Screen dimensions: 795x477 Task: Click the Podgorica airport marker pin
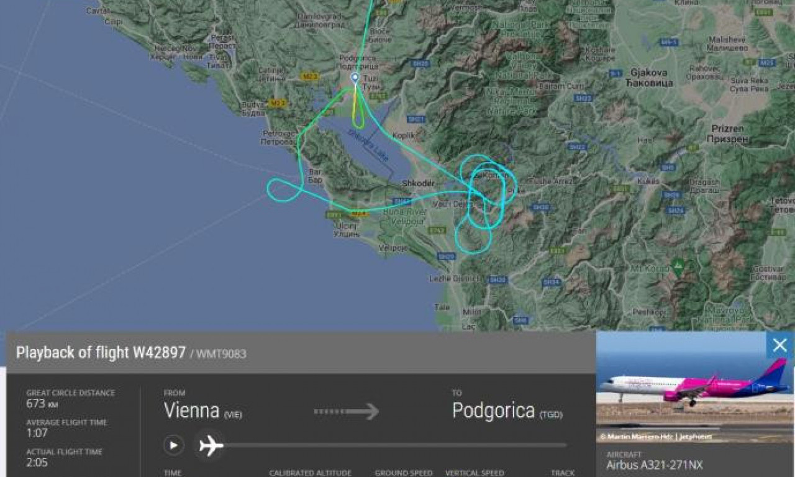click(x=355, y=78)
